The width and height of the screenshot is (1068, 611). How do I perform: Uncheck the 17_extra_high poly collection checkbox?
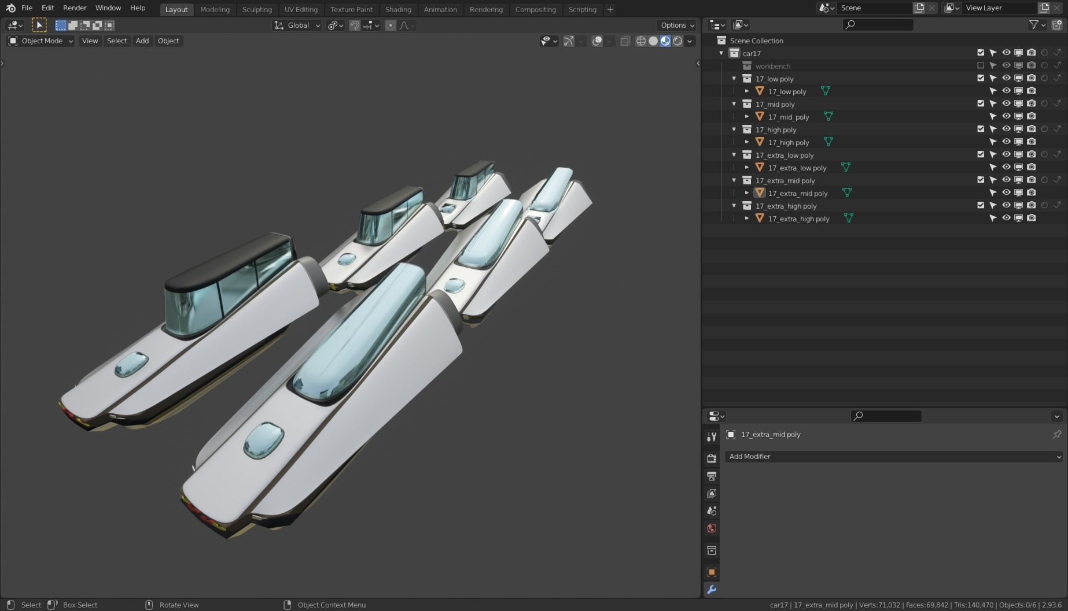pyautogui.click(x=981, y=205)
